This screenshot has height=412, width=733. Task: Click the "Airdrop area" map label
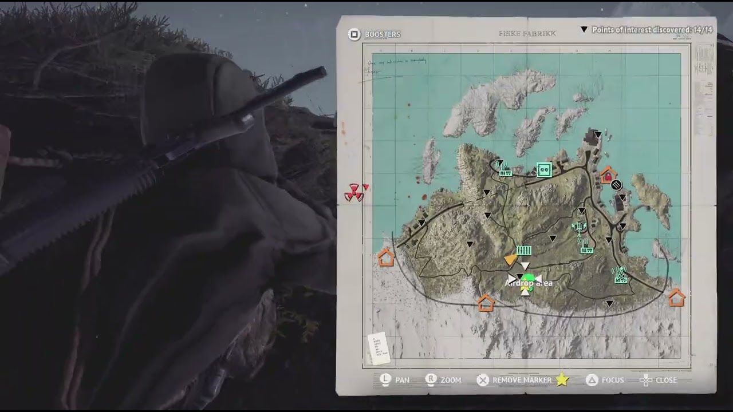529,283
